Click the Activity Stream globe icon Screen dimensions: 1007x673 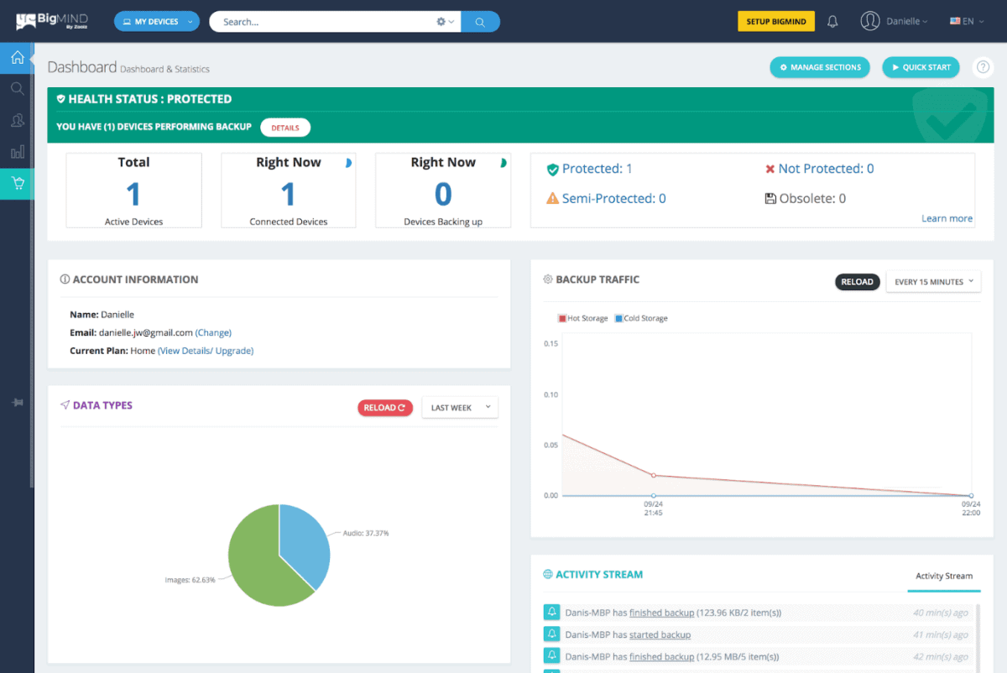click(x=548, y=575)
